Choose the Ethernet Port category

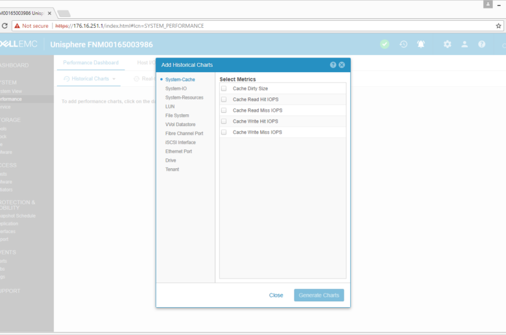pyautogui.click(x=178, y=151)
